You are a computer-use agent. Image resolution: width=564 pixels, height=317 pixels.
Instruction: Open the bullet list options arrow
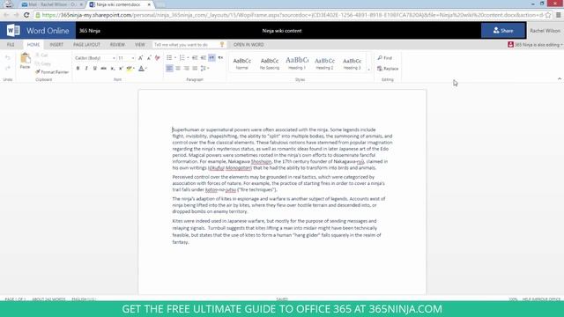175,58
